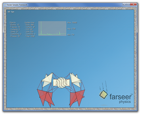Click the Farseer app icon in title bar
This screenshot has width=141, height=115.
pyautogui.click(x=5, y=5)
